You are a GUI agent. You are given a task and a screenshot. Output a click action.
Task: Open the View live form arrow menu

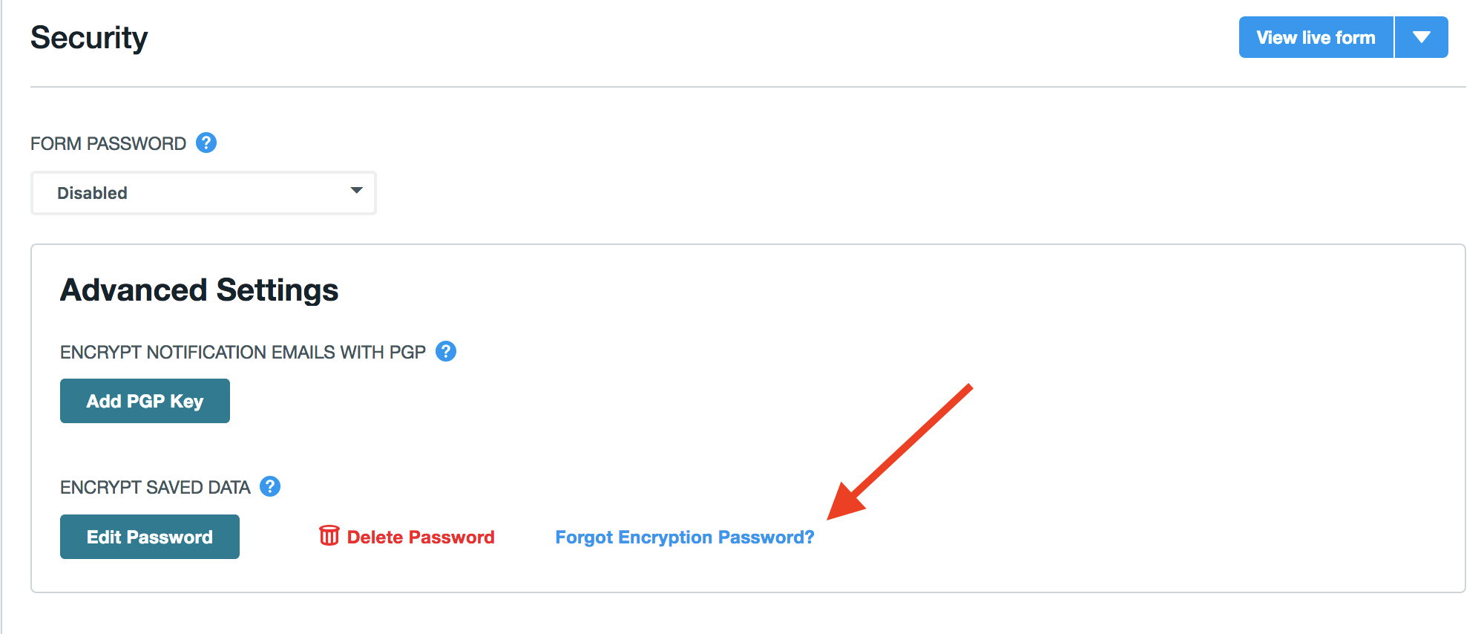1421,37
